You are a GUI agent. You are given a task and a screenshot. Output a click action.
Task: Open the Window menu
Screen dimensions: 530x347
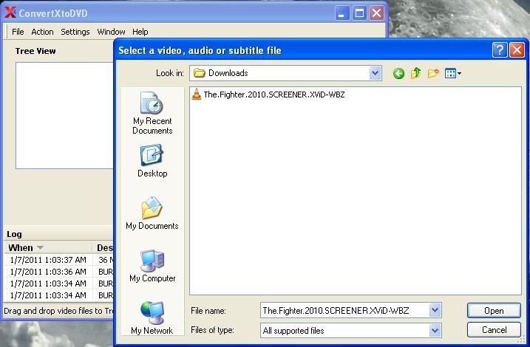point(111,32)
